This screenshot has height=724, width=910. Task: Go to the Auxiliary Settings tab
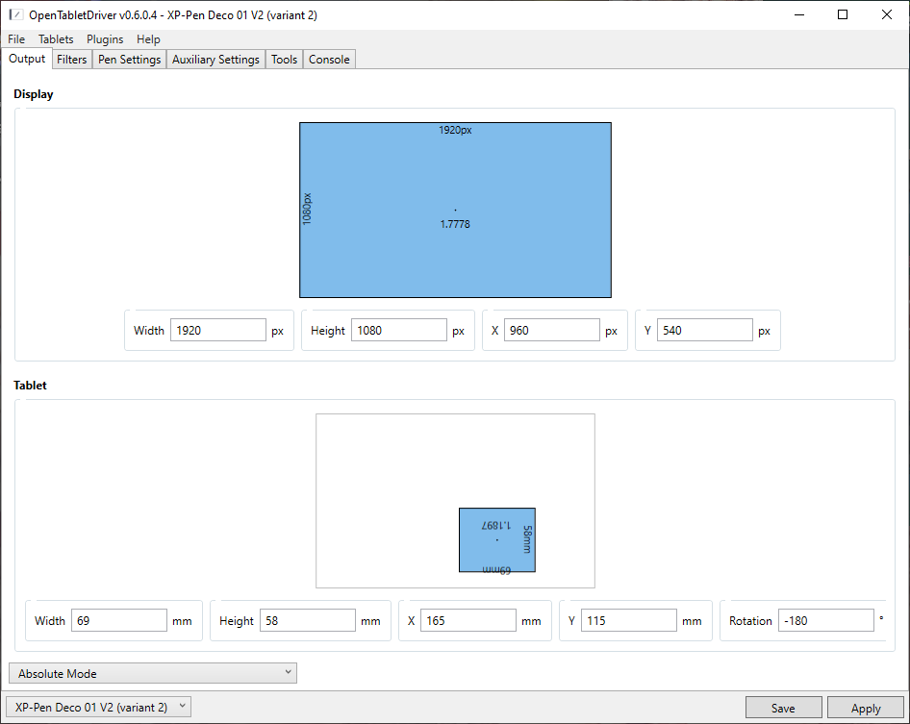pos(215,60)
